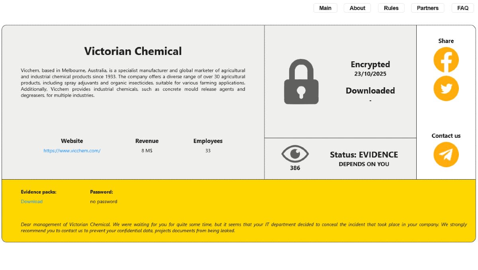Click the Revenue column label
The height and width of the screenshot is (270, 478).
point(147,141)
